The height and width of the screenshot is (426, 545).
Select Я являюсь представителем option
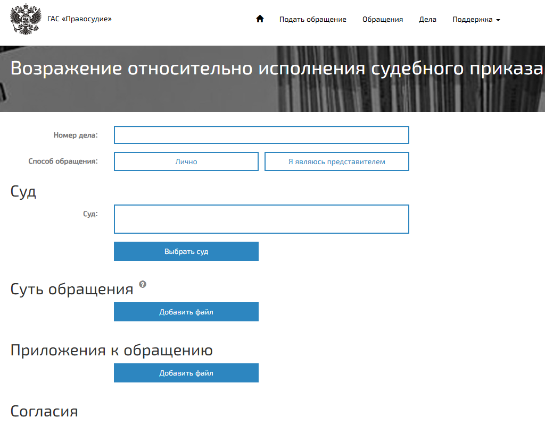point(336,161)
